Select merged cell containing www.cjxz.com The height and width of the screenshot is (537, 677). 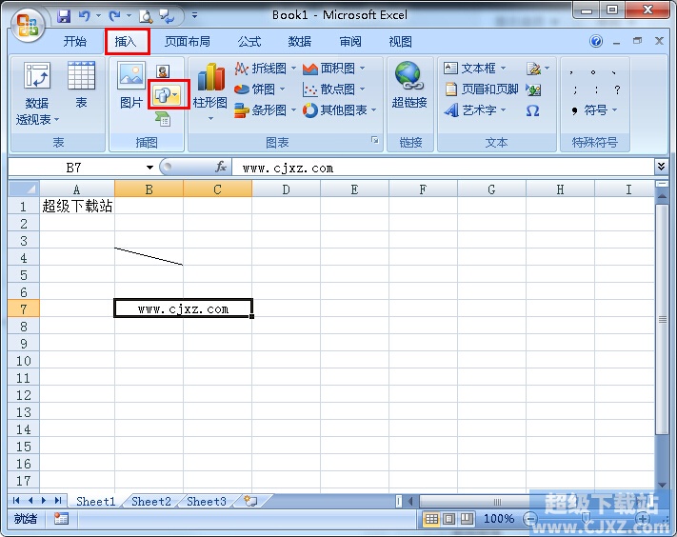click(x=183, y=308)
